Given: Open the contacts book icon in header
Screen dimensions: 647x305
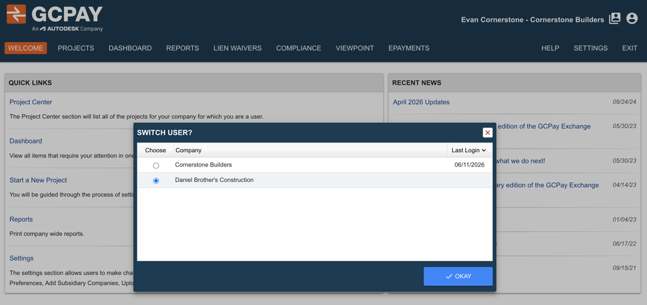Looking at the screenshot, I should (x=615, y=18).
